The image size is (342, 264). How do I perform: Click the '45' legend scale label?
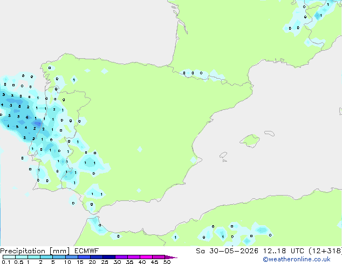click(x=154, y=262)
